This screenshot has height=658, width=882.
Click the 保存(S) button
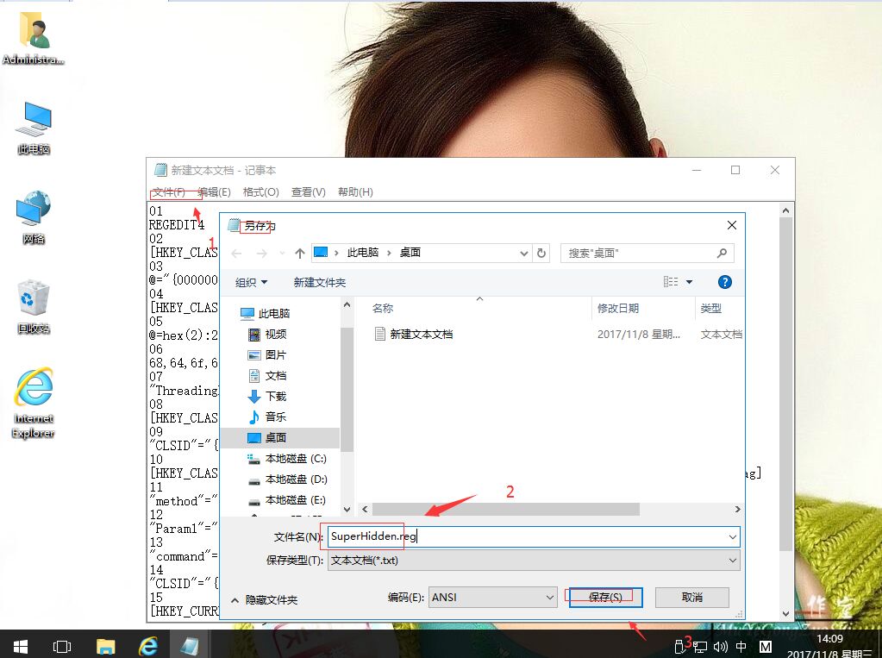604,597
